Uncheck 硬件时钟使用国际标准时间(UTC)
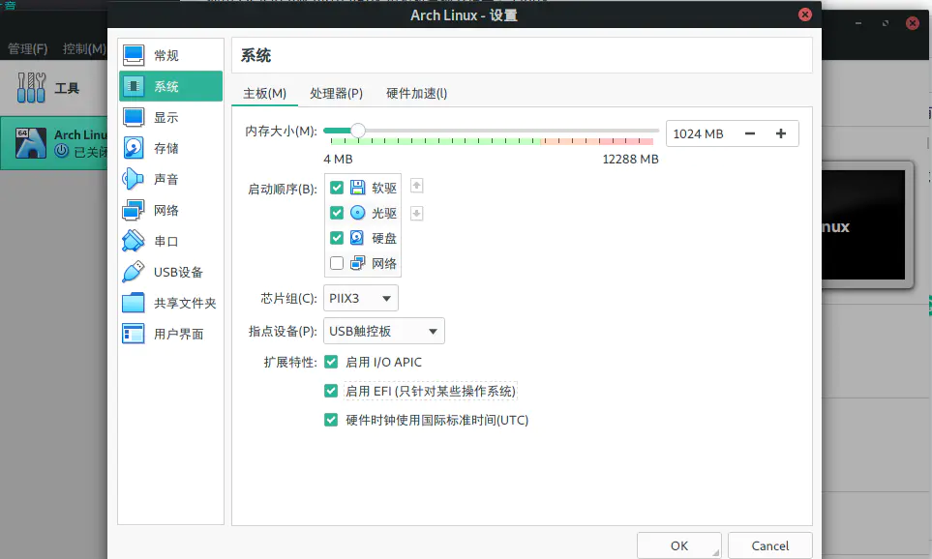This screenshot has width=932, height=559. pos(330,420)
